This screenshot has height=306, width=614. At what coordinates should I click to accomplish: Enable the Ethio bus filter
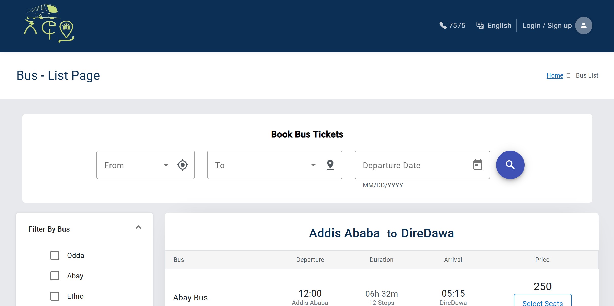pyautogui.click(x=55, y=296)
